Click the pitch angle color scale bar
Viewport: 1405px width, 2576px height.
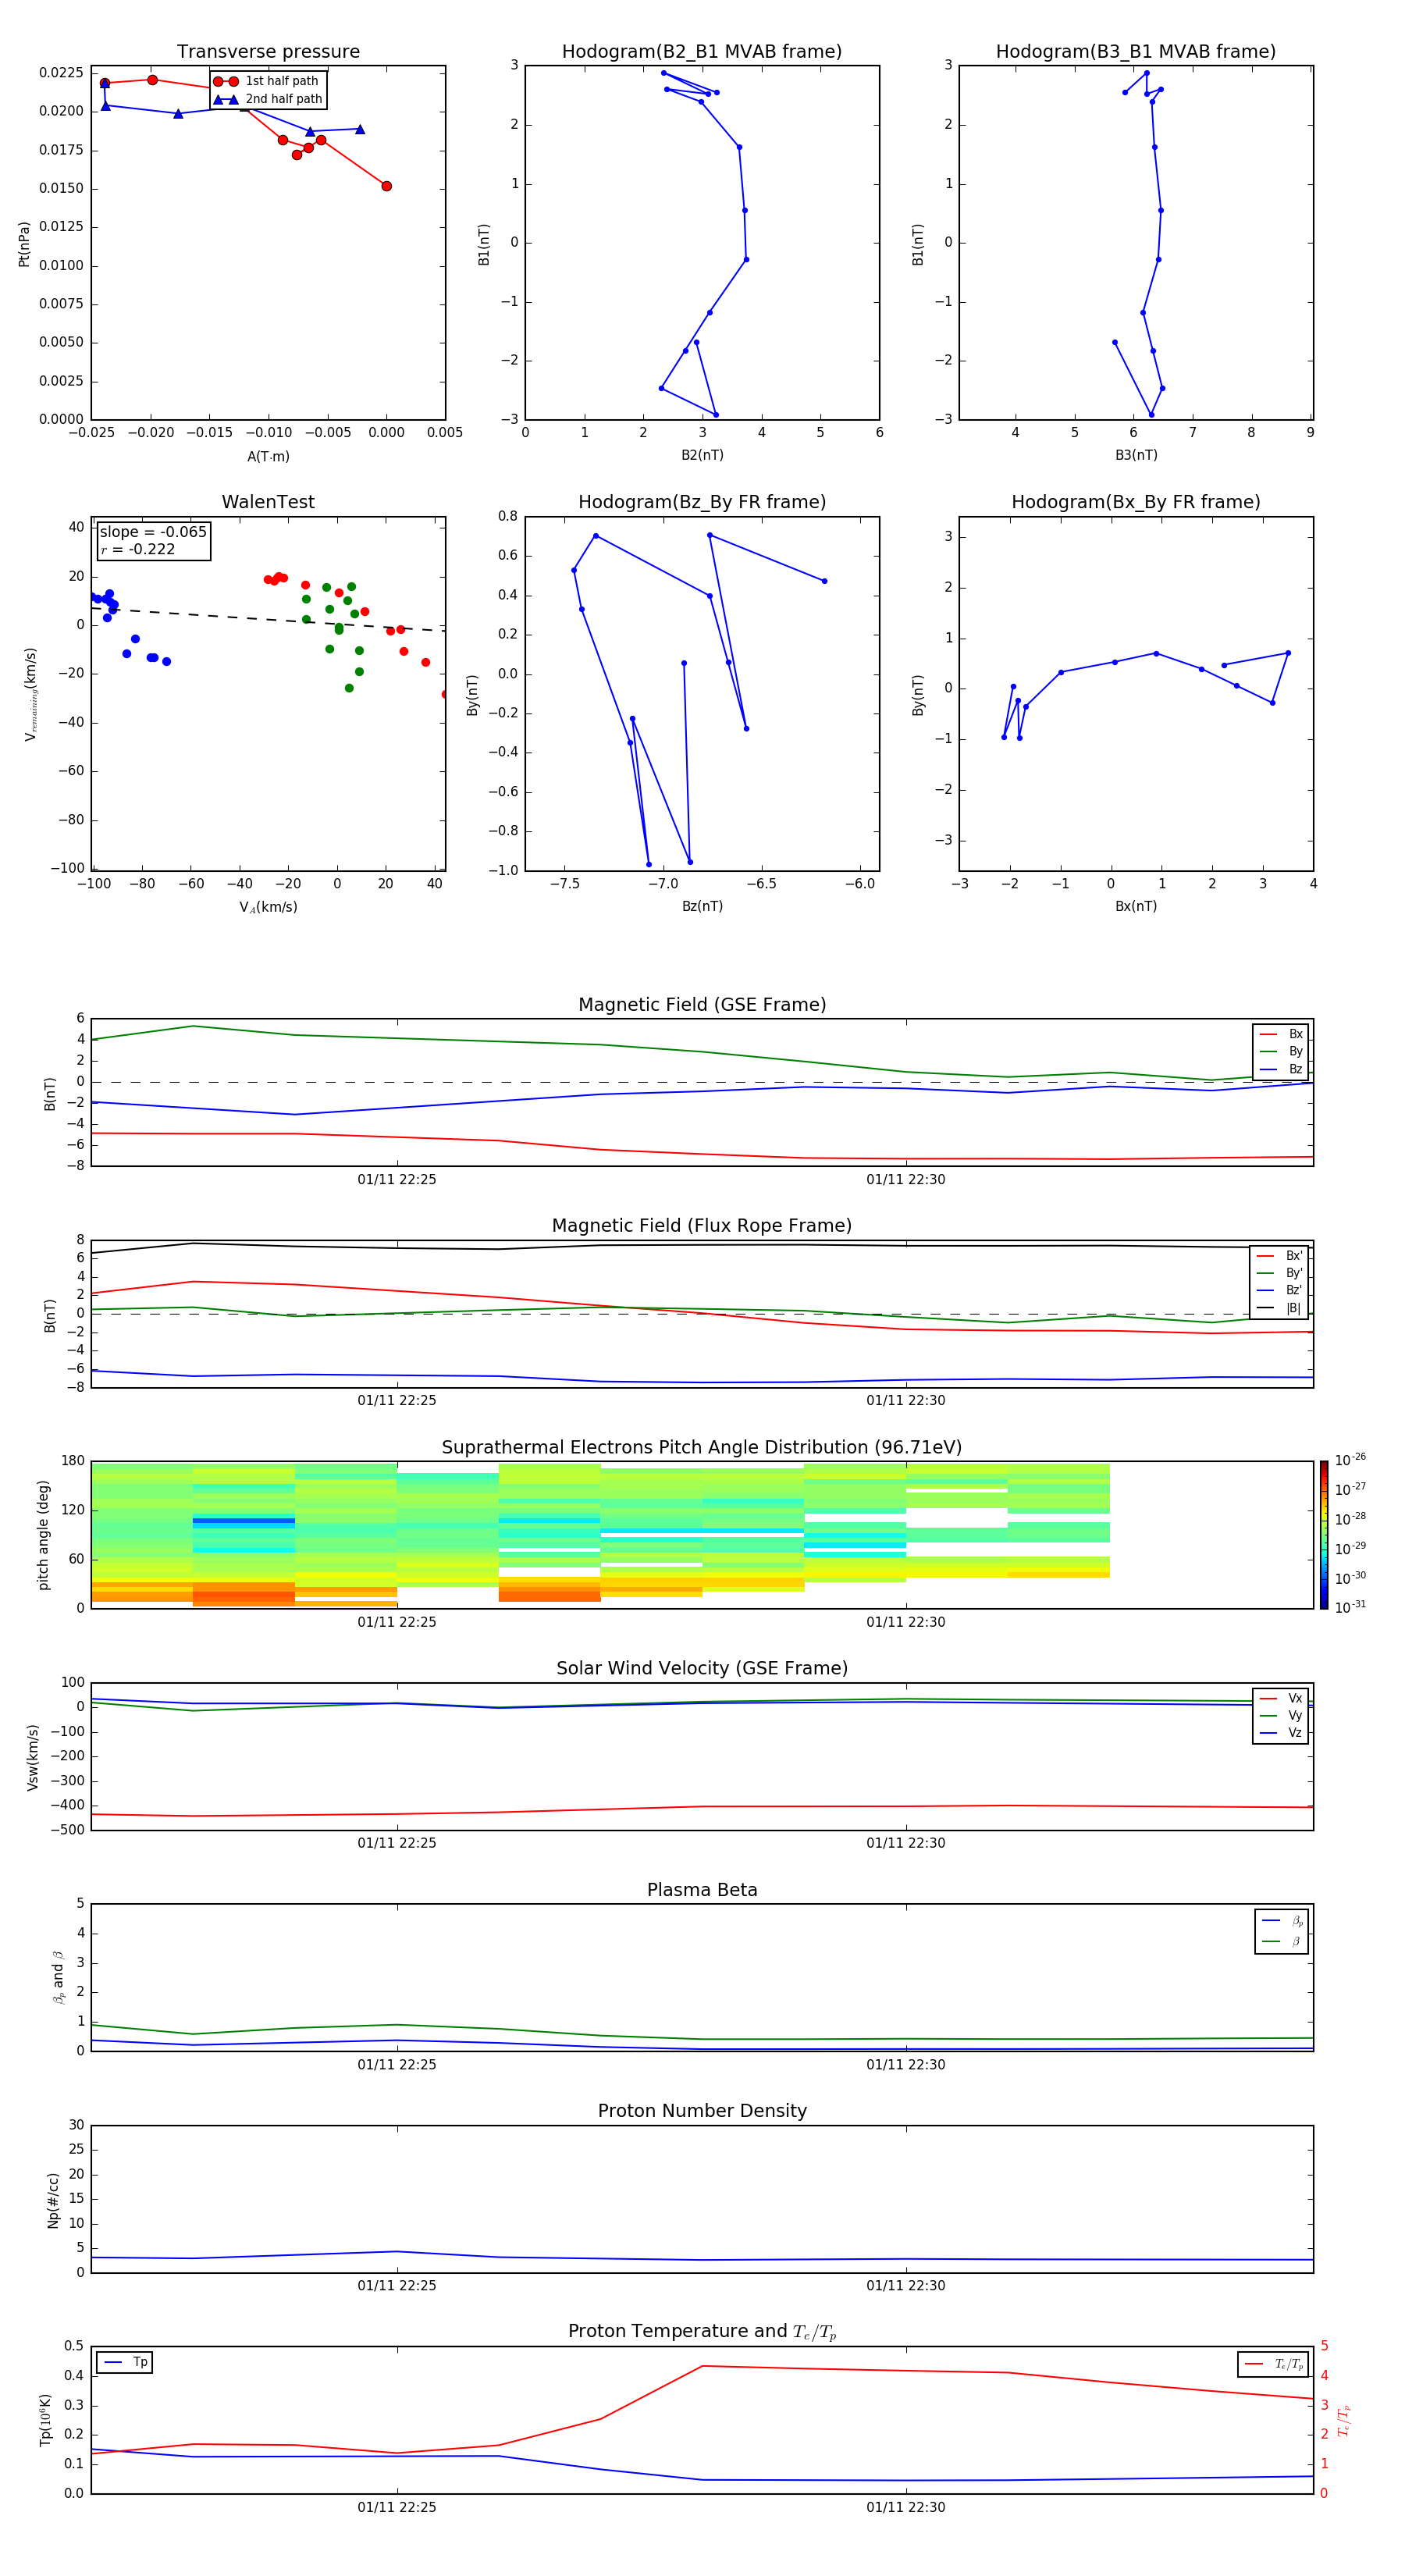pyautogui.click(x=1324, y=1535)
